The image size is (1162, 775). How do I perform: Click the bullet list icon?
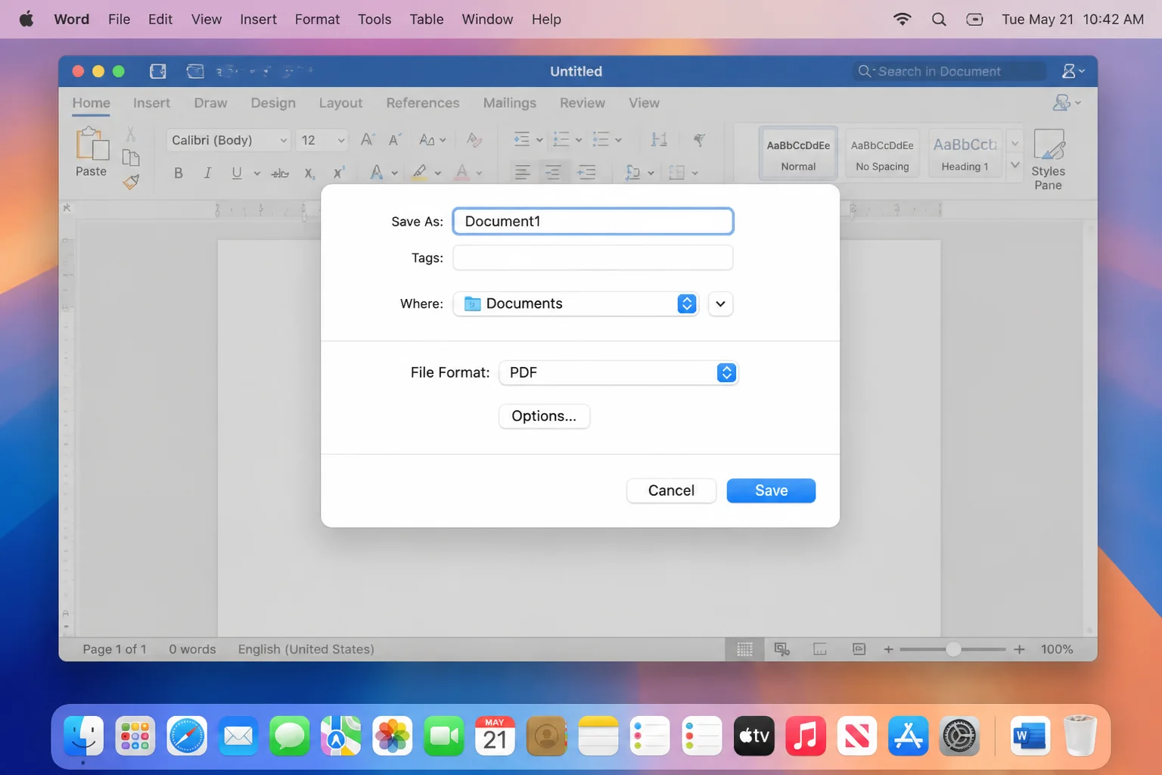522,139
